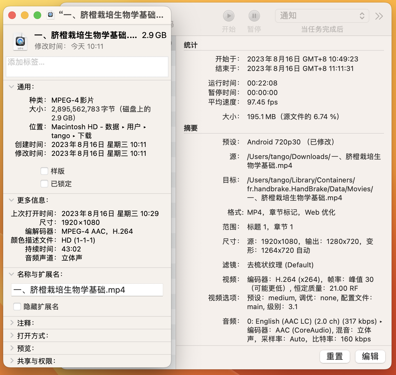Click the 重置 (Reset) button

point(335,357)
